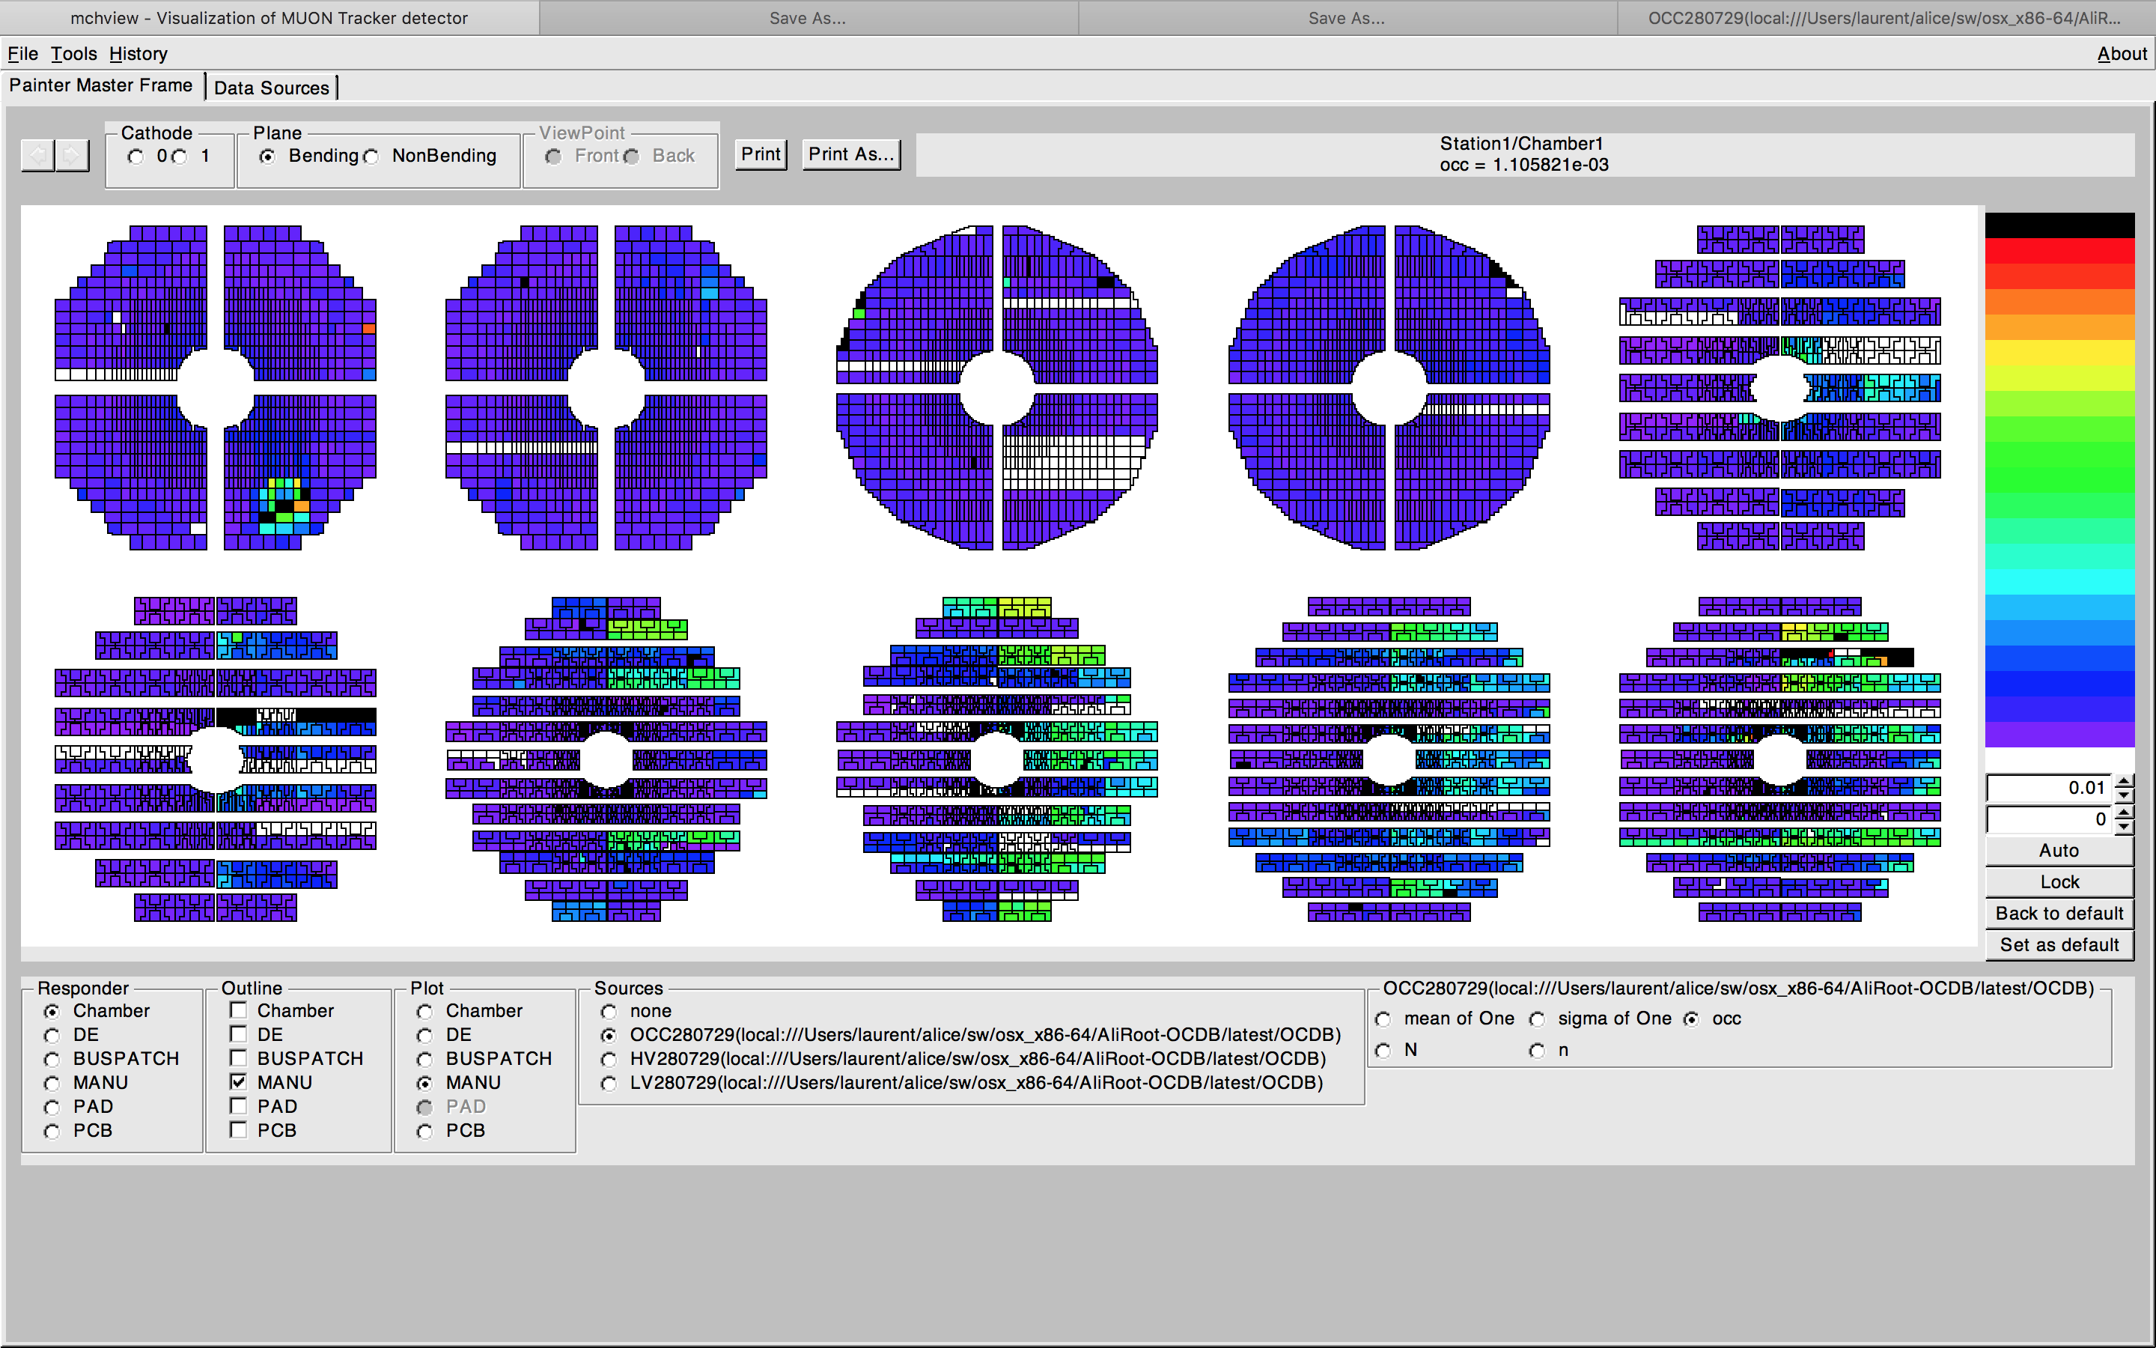Set Responder to DE
The height and width of the screenshot is (1348, 2156).
(x=52, y=1035)
